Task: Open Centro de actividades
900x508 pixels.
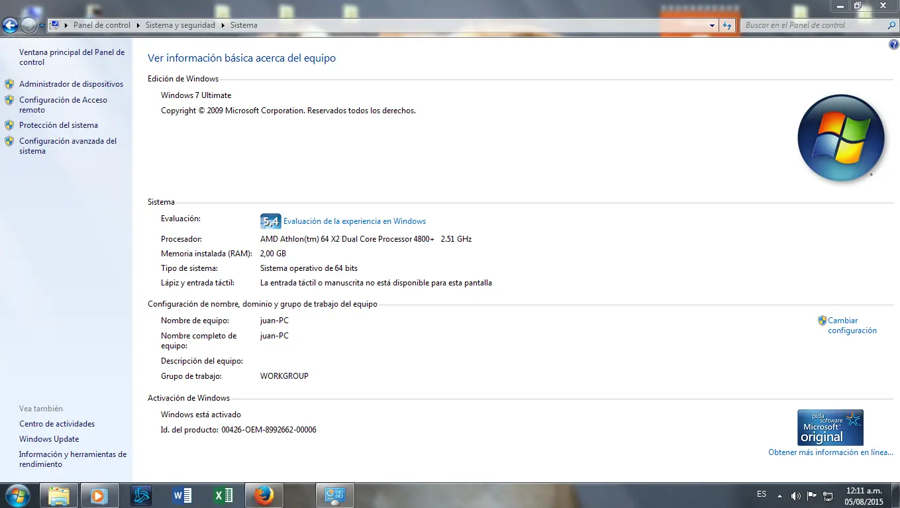Action: (x=57, y=424)
